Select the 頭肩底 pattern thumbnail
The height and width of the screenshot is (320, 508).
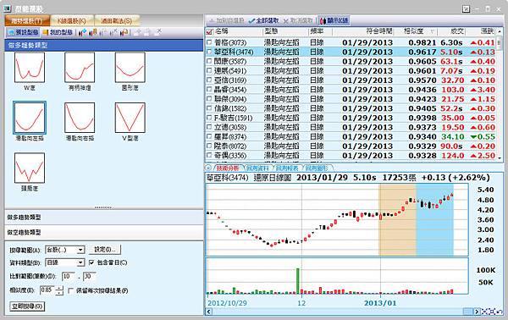(30, 168)
